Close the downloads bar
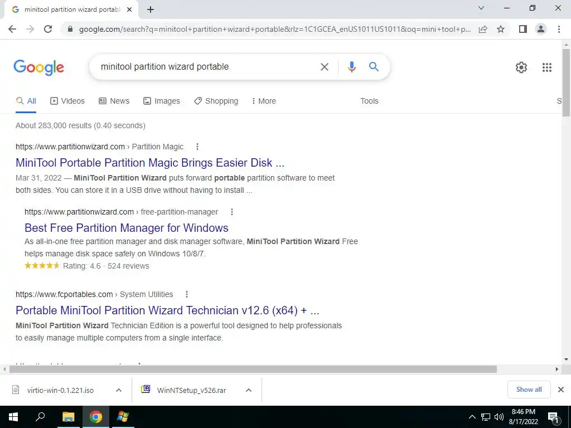 561,390
